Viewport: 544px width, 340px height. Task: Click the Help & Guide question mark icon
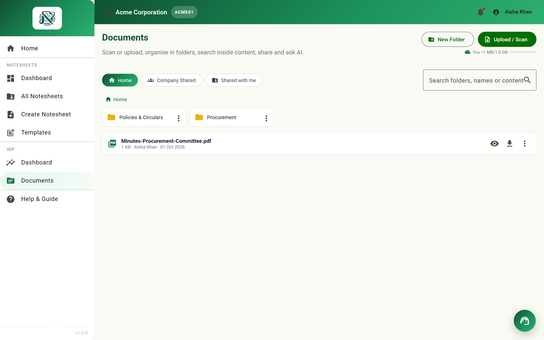tap(11, 199)
